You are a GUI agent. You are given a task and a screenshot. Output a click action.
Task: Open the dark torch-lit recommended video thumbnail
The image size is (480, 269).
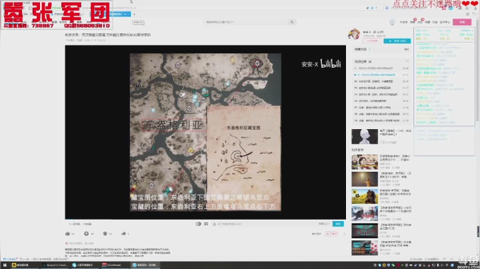tap(365, 179)
